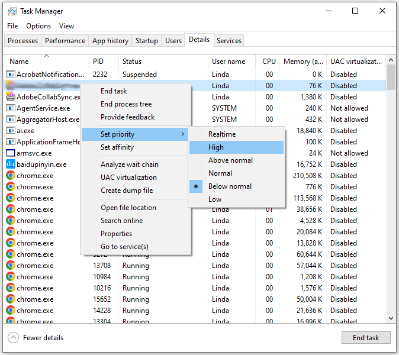Click the scrollbar down arrow
Image resolution: width=399 pixels, height=355 pixels.
click(x=391, y=318)
